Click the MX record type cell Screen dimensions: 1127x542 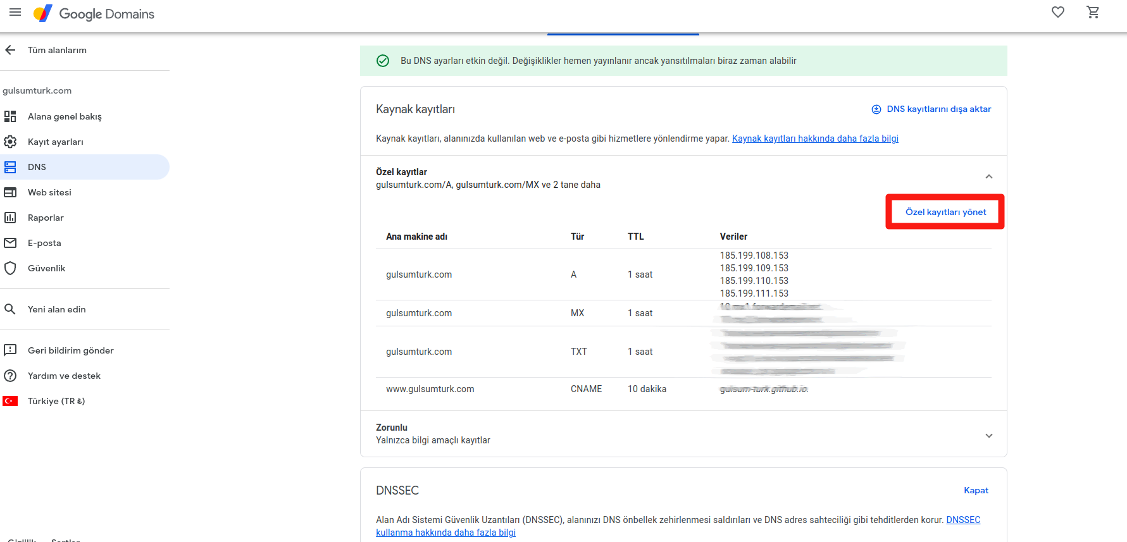coord(577,313)
